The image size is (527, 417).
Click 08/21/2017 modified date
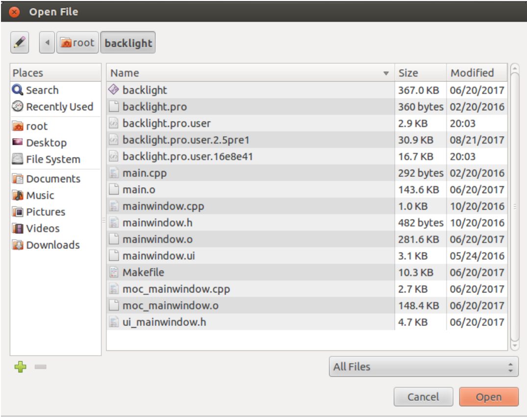click(x=477, y=140)
